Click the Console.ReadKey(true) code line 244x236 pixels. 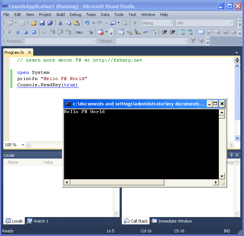[47, 85]
